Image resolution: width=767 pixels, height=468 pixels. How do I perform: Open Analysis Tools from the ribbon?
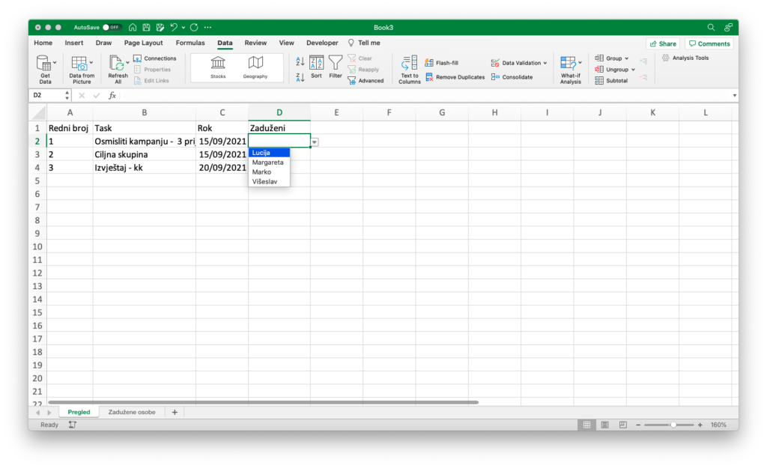click(685, 58)
